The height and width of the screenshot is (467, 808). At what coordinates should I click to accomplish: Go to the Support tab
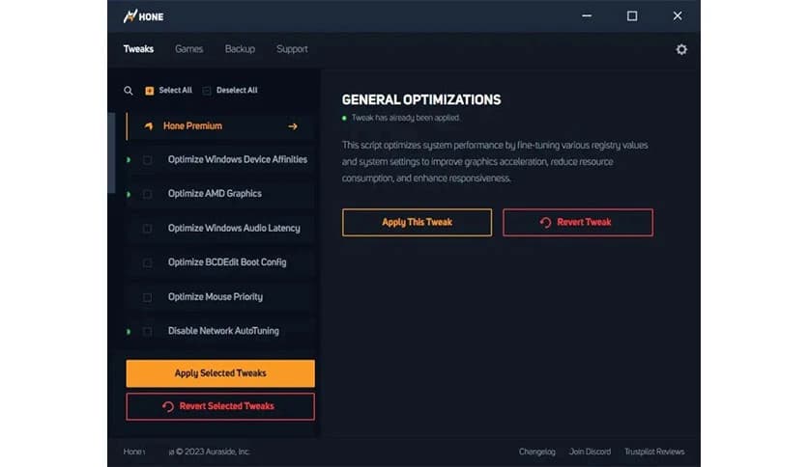pyautogui.click(x=292, y=49)
